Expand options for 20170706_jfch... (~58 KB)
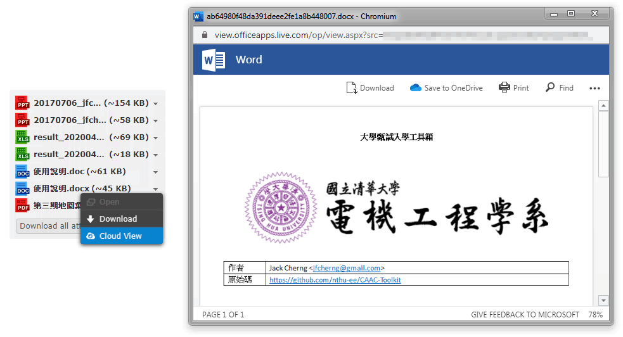 tap(156, 120)
